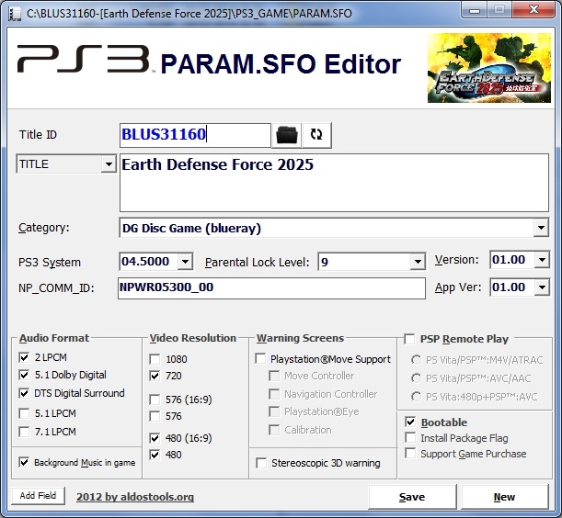Screen dimensions: 562x518
Task: Close the PARAM.SFO Editor window
Action: pos(533,10)
